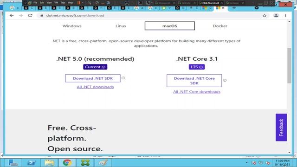
Task: Click the scrollbar up arrow
Action: click(x=289, y=22)
